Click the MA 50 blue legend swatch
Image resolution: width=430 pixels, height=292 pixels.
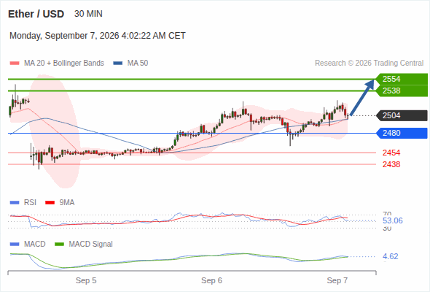[117, 64]
